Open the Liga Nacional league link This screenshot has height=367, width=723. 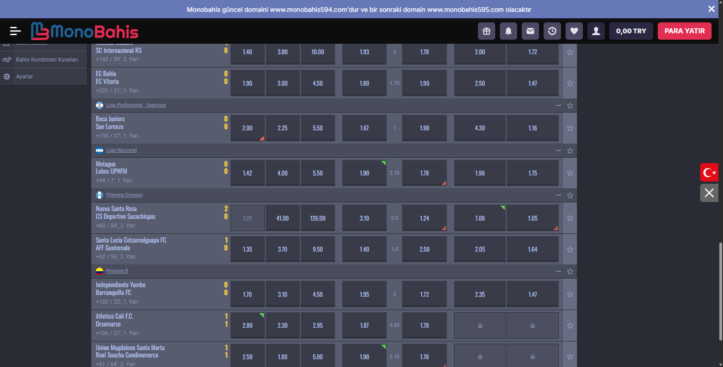point(121,150)
